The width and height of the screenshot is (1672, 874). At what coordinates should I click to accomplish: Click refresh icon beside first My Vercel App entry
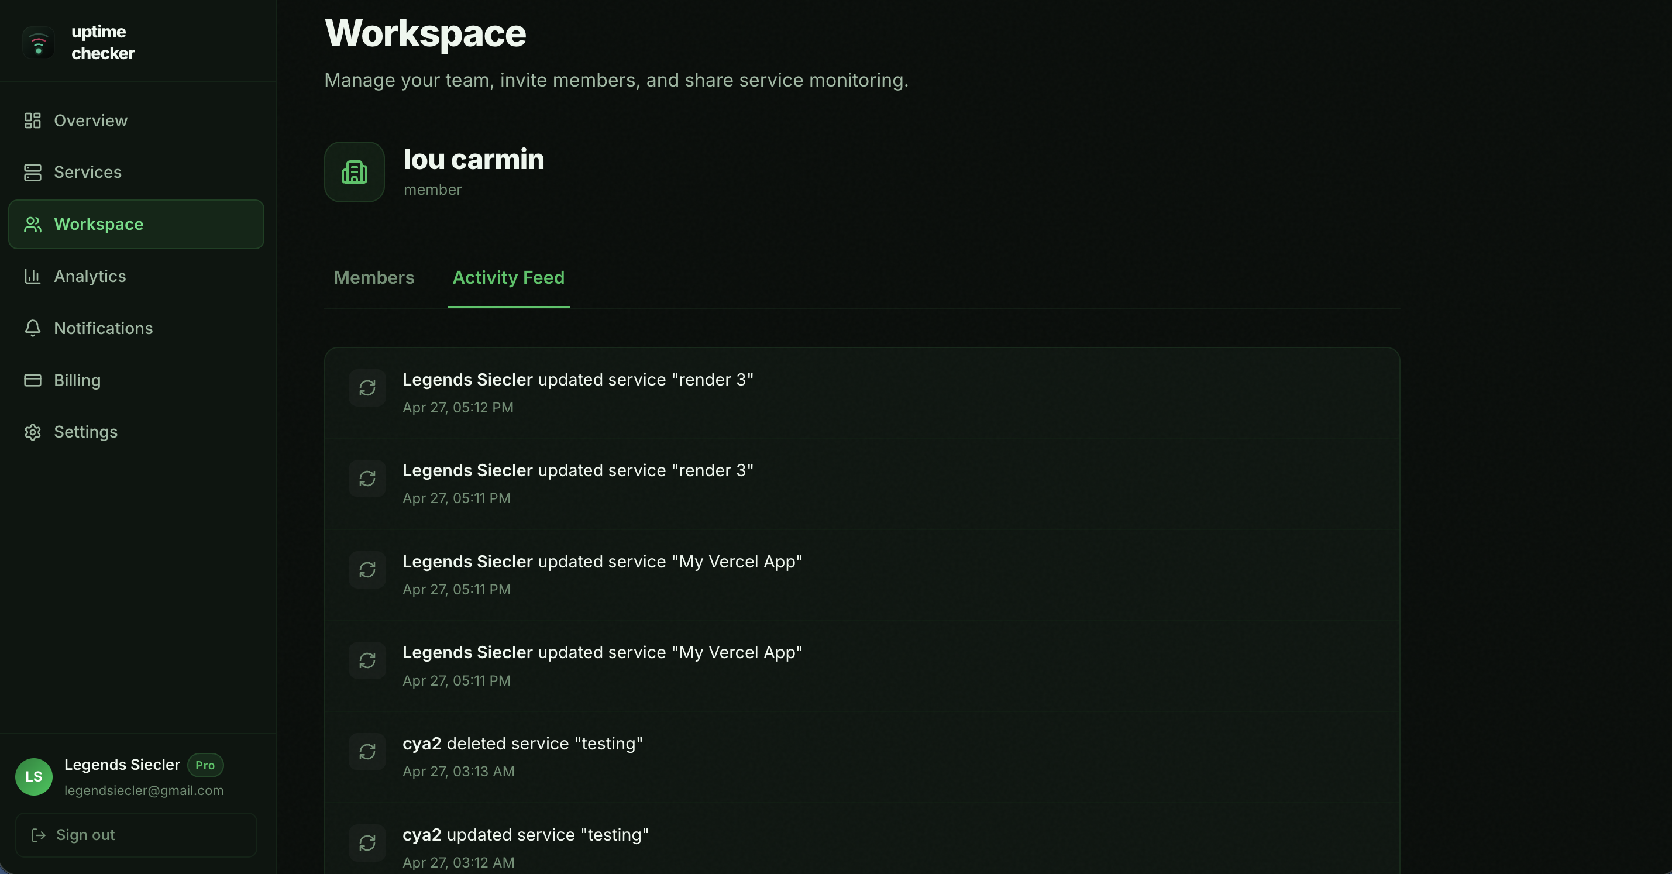point(367,570)
